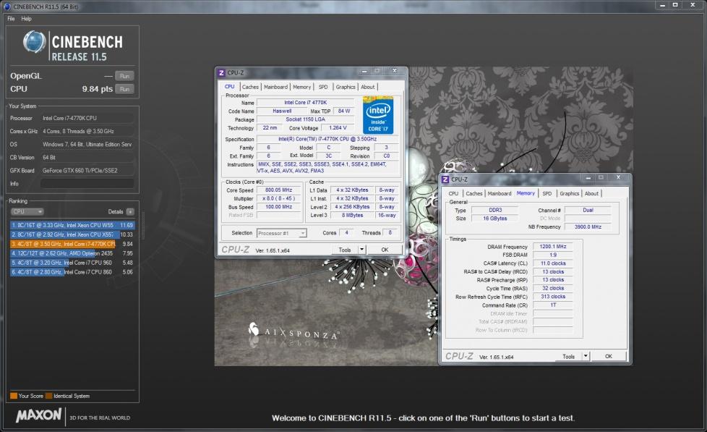Screen dimensions: 707x432
Task: Click Tools button in memory CPU-Z window
Action: pyautogui.click(x=569, y=357)
